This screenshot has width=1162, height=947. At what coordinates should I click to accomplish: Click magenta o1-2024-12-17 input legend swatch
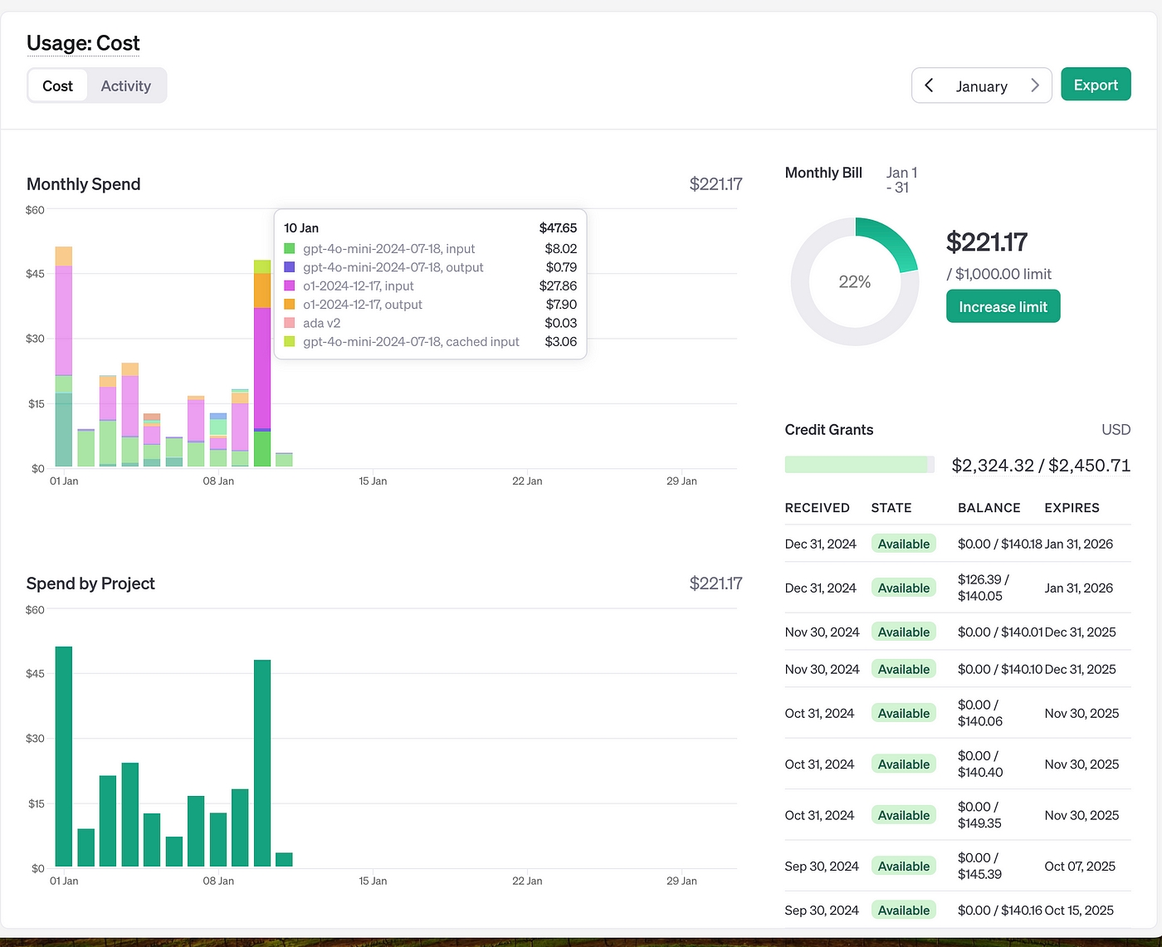pos(290,286)
